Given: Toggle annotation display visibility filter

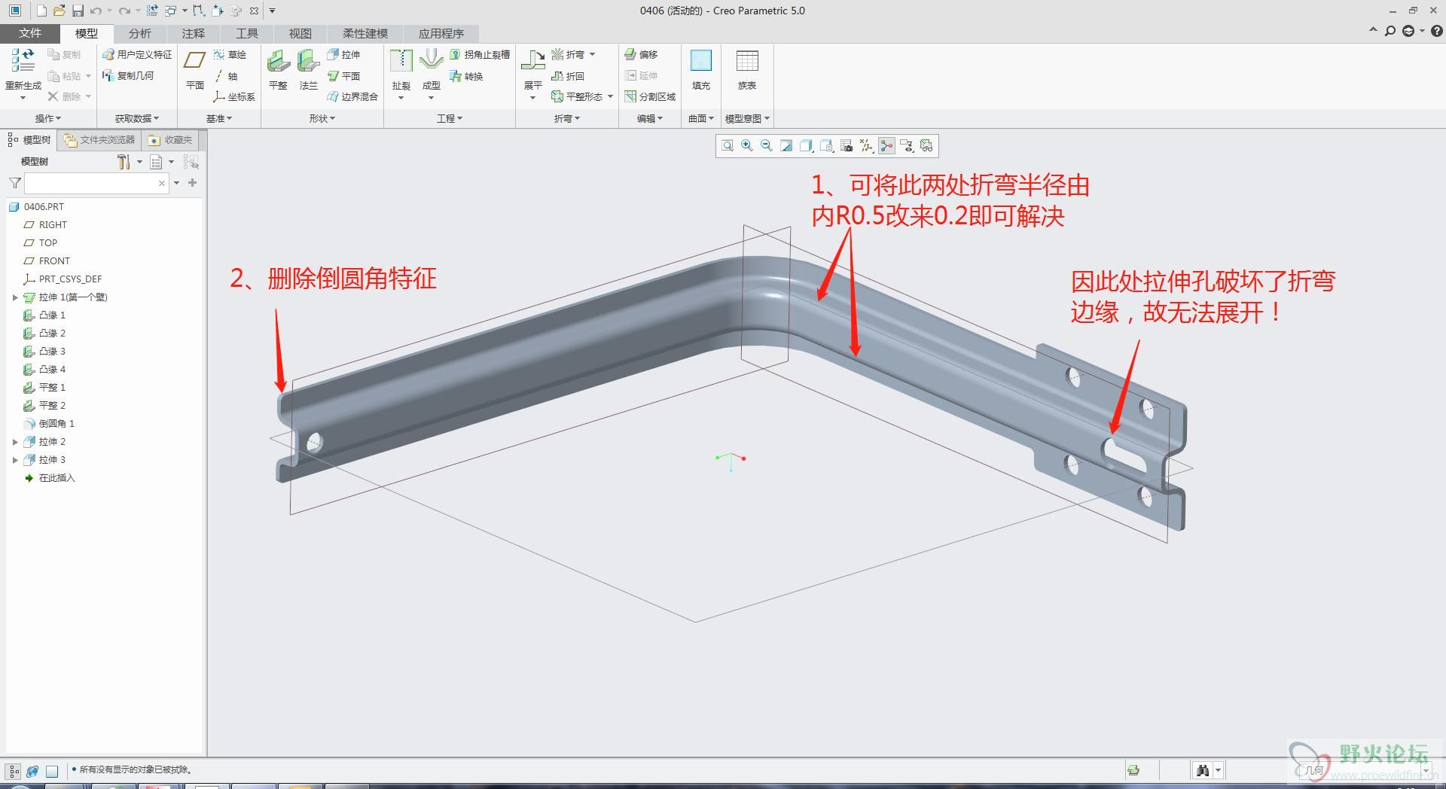Looking at the screenshot, I should pyautogui.click(x=907, y=145).
